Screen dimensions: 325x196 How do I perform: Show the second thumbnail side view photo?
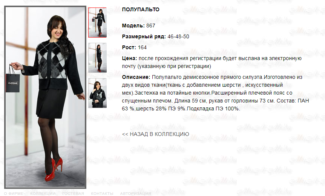tap(97, 58)
